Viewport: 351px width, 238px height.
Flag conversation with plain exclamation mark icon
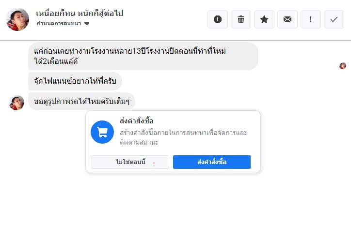click(x=311, y=19)
